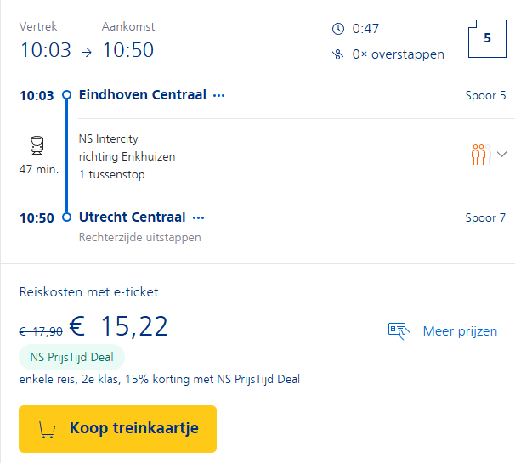Image resolution: width=515 pixels, height=463 pixels.
Task: Click the platform 5 badge icon
Action: (x=487, y=38)
